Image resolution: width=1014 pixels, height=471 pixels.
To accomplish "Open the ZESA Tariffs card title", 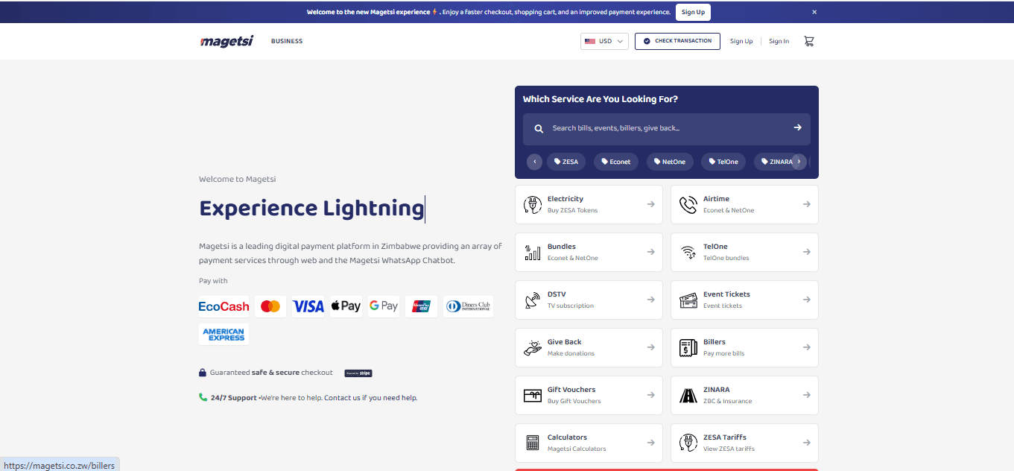I will (725, 437).
